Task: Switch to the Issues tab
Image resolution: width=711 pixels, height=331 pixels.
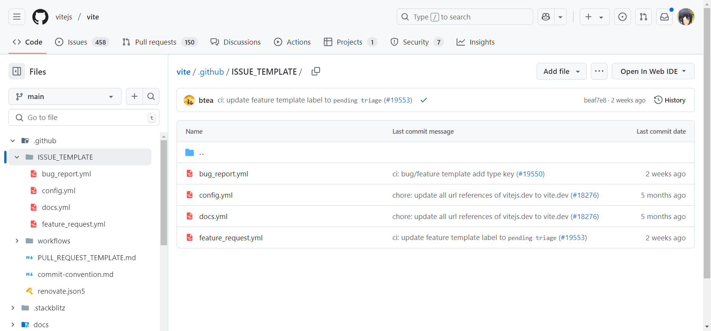Action: tap(82, 42)
